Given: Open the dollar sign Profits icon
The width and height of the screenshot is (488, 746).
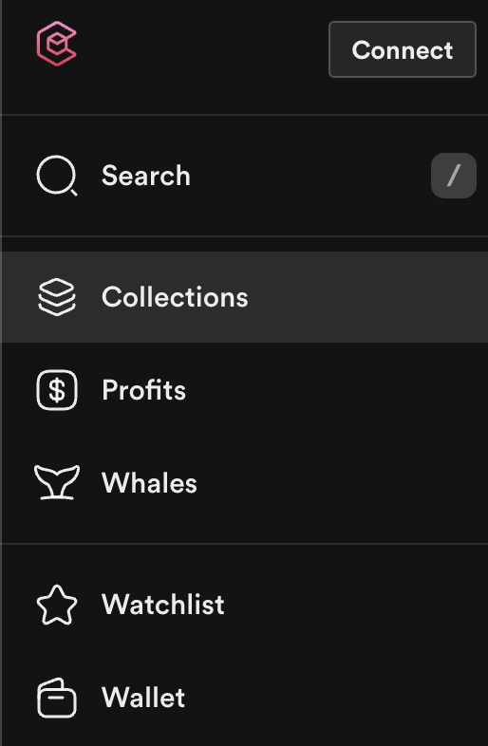Looking at the screenshot, I should click(57, 390).
